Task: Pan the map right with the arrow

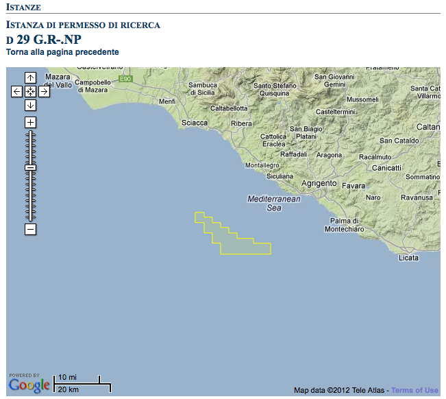Action: coord(44,91)
